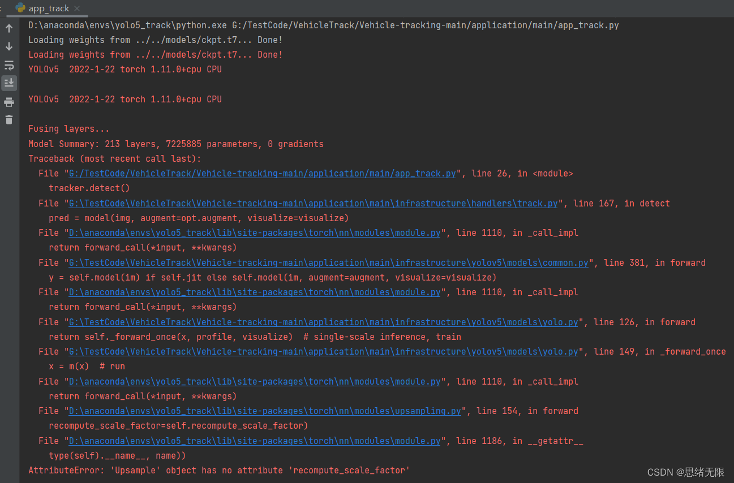Image resolution: width=734 pixels, height=483 pixels.
Task: Click 'pred = model(img, augment=...' line
Action: click(x=199, y=218)
